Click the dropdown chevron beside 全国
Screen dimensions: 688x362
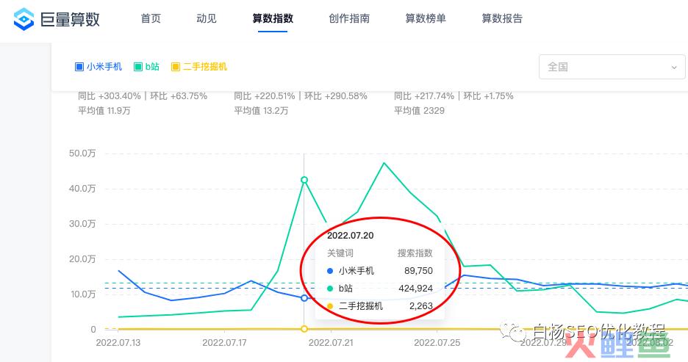[x=674, y=68]
